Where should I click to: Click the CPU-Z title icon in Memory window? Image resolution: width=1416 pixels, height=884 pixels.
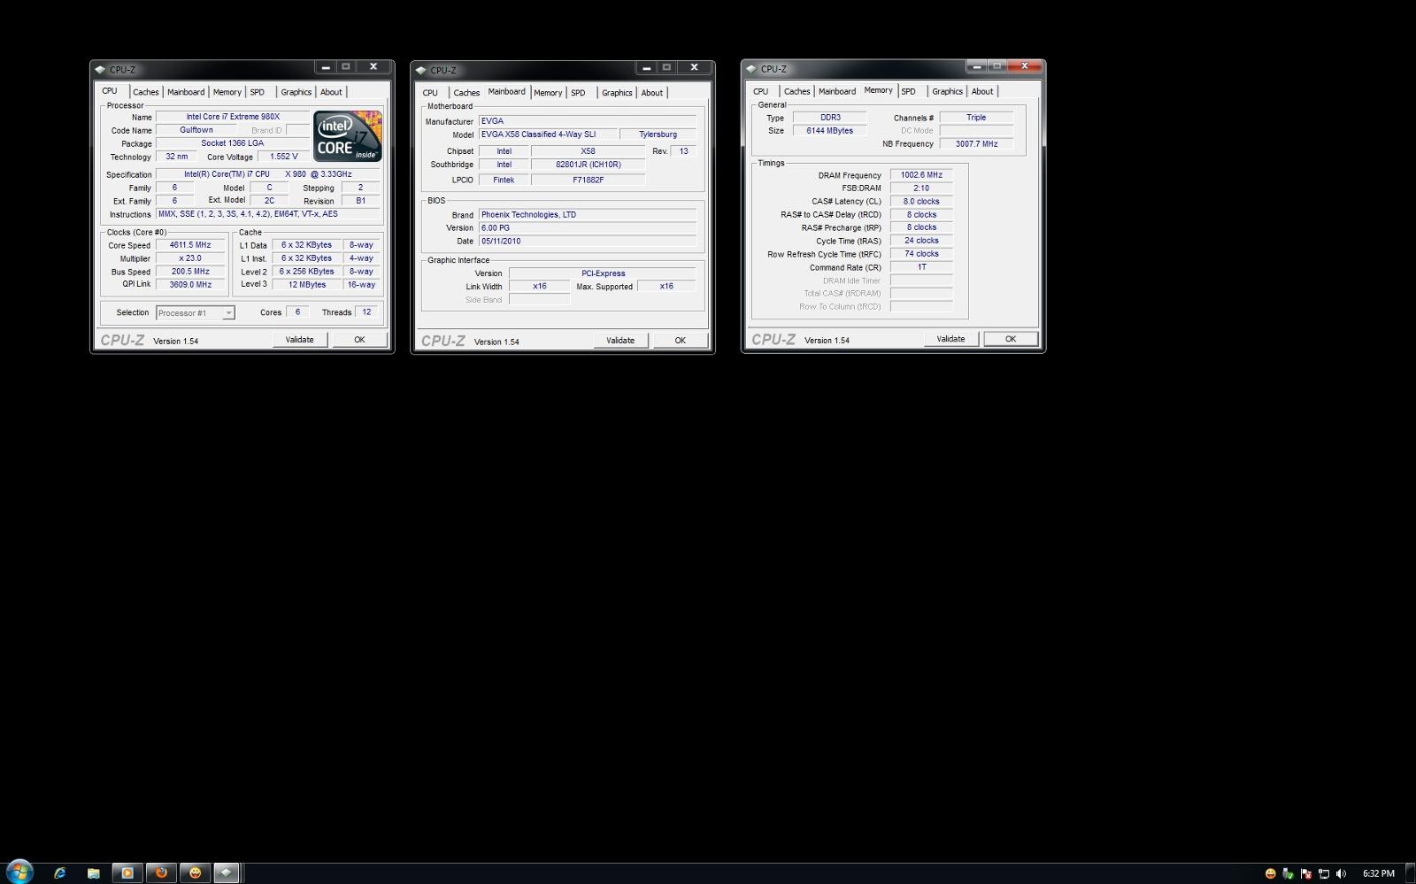point(751,69)
